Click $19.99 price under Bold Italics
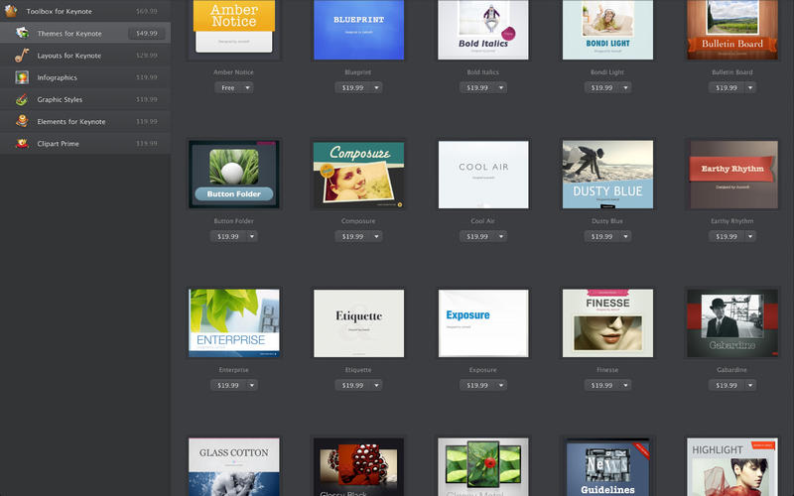 point(477,87)
